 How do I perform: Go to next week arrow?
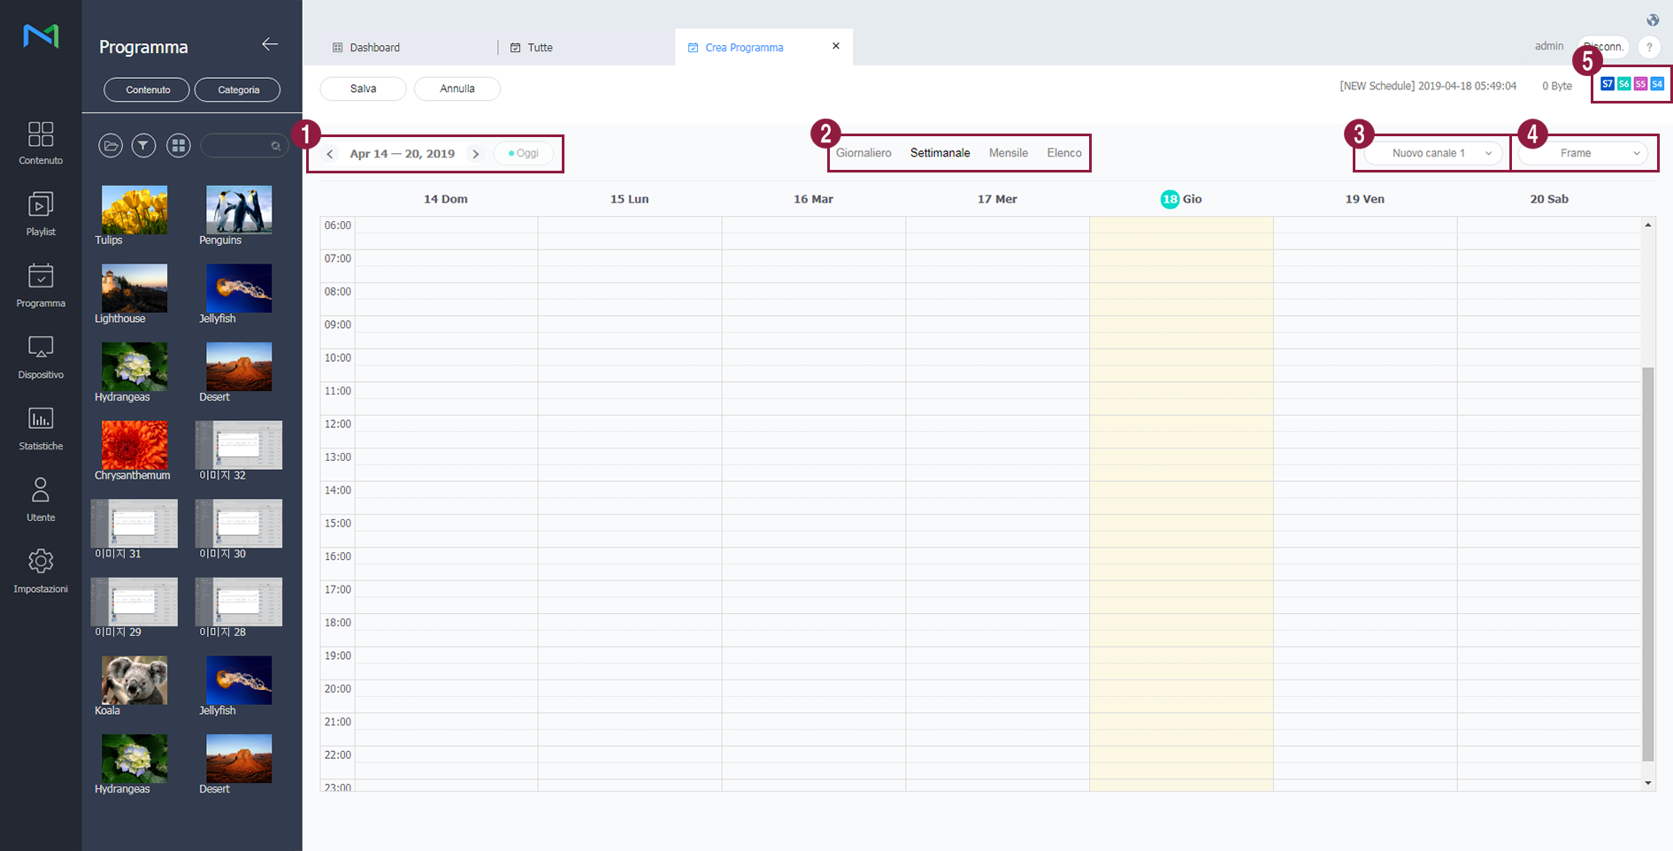(476, 154)
